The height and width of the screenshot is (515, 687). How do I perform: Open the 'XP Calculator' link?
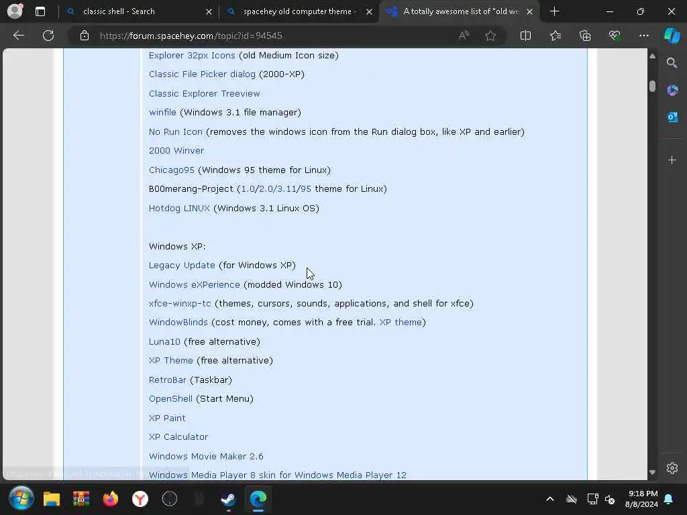[178, 437]
